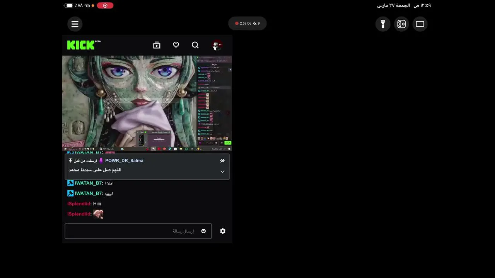Open Kick search magnifier
495x278 pixels.
click(195, 45)
